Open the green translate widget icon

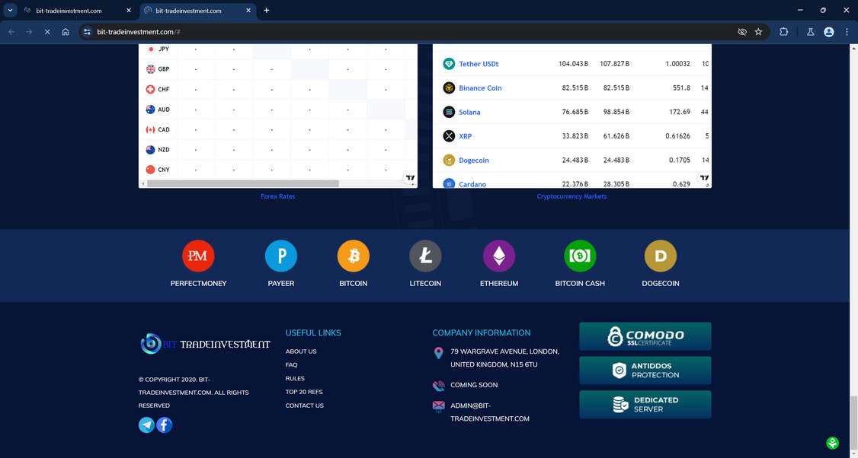[832, 442]
